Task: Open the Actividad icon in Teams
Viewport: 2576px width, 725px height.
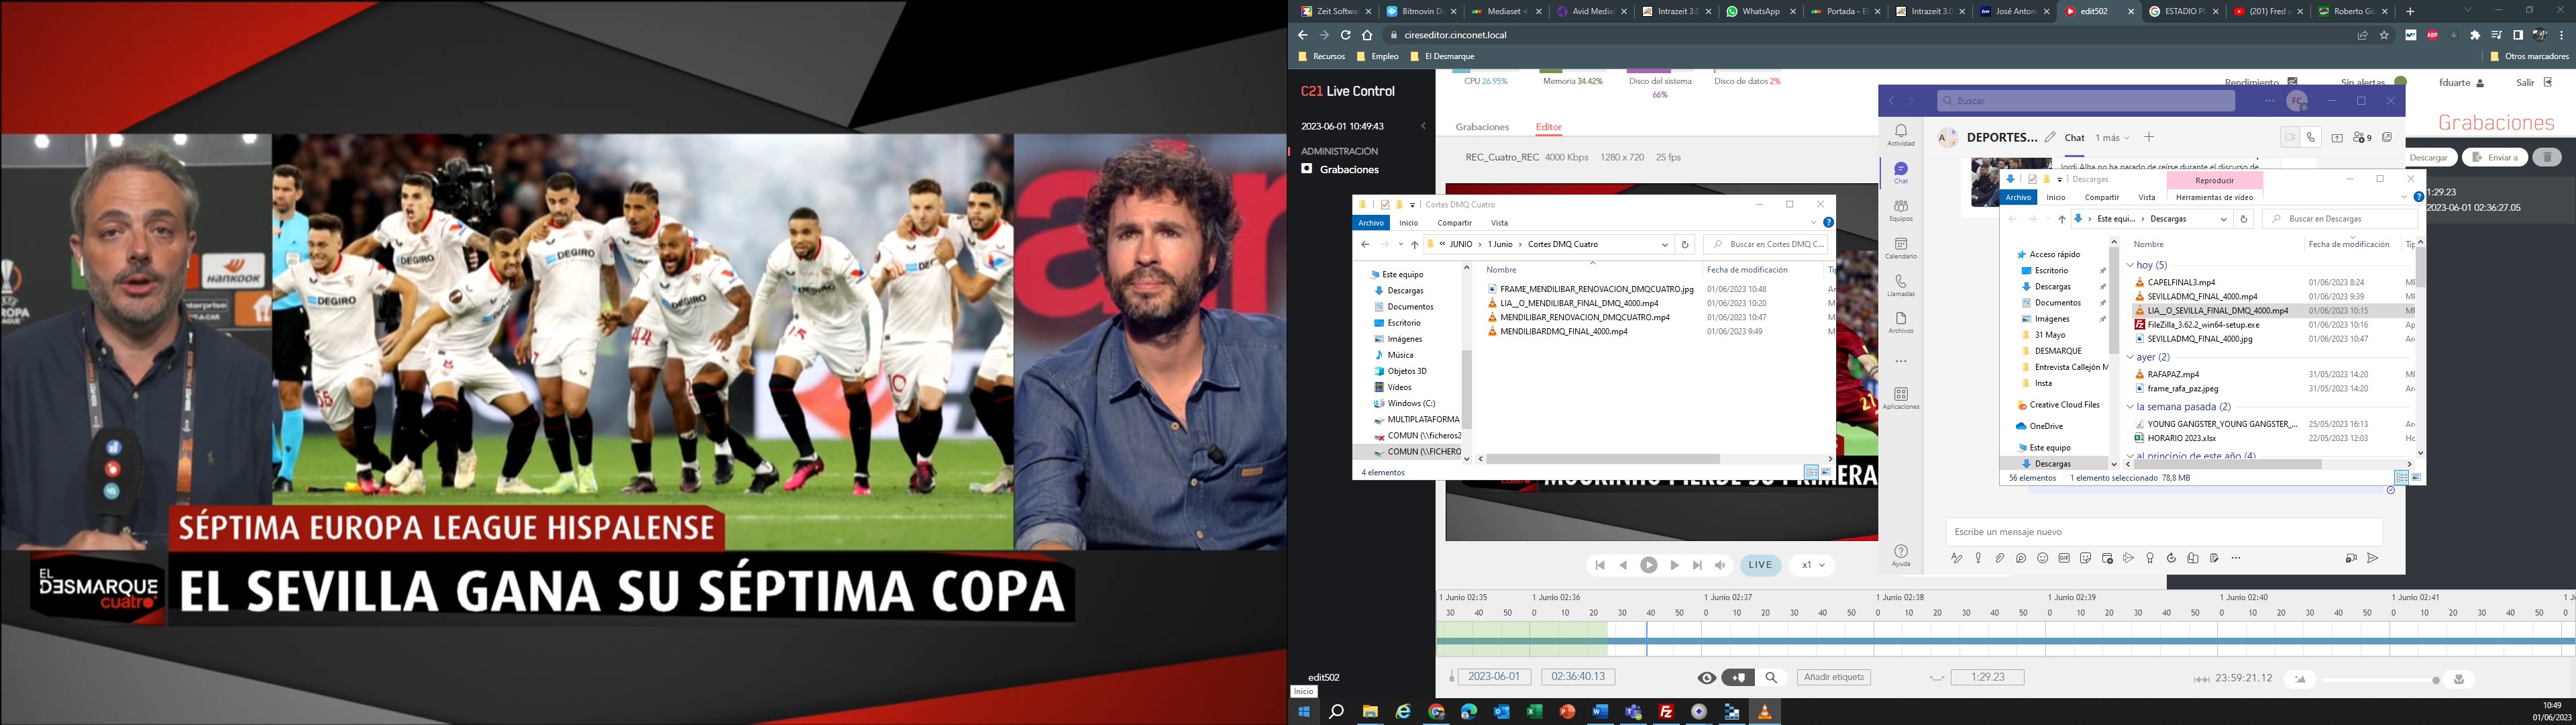Action: (1901, 135)
